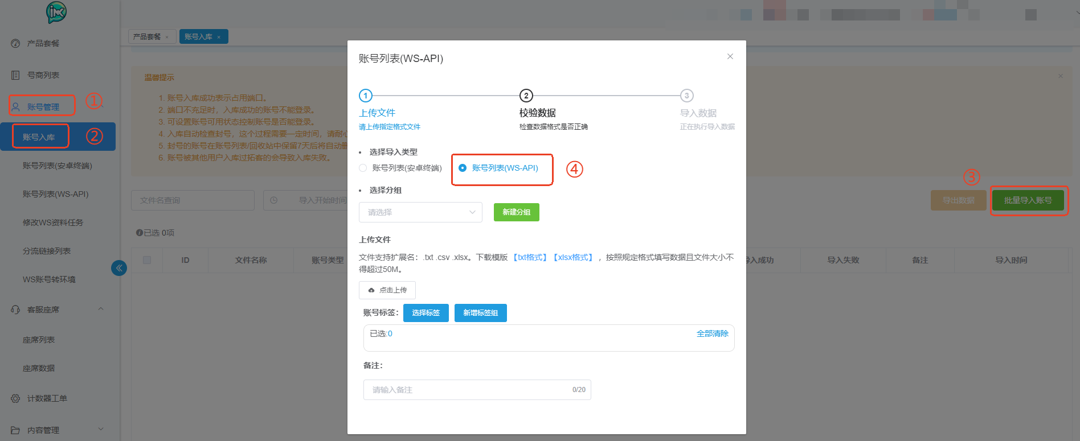Click the 计数器工单 gear icon
This screenshot has height=441, width=1080.
coord(15,398)
